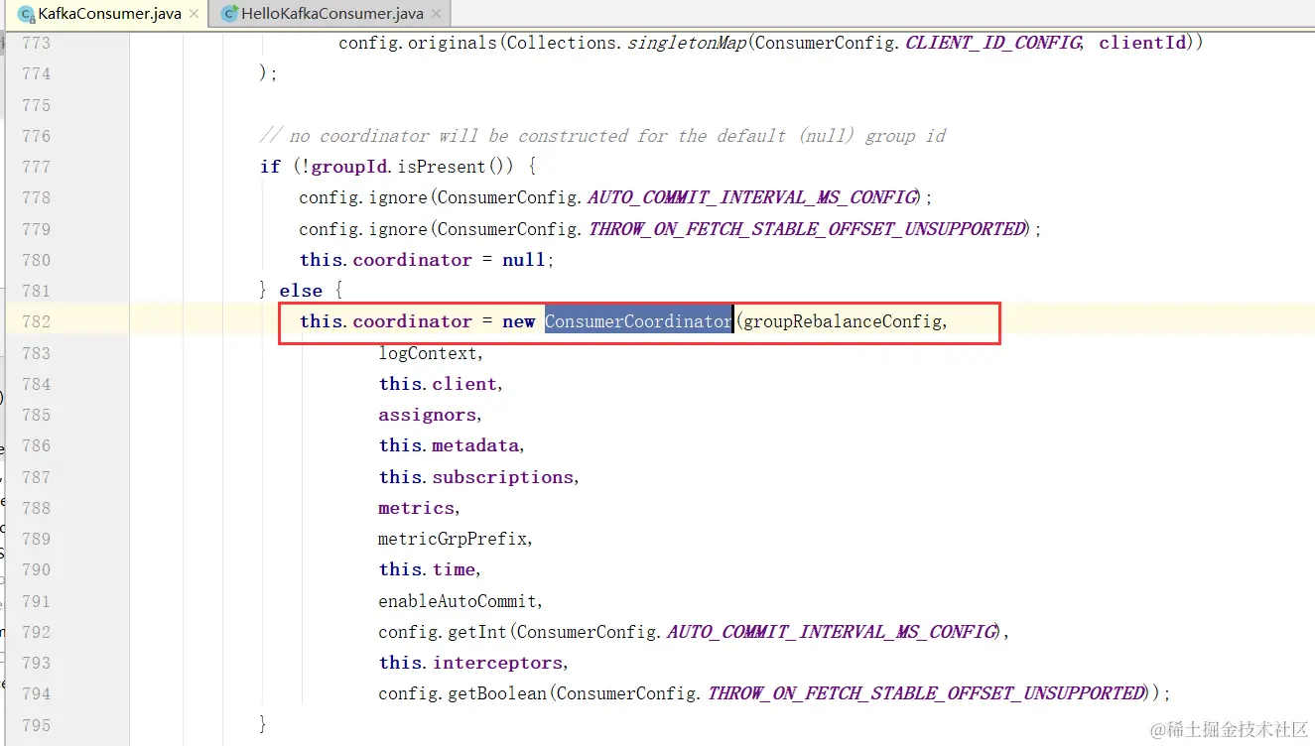Click the comment about no coordinator constructed

pyautogui.click(x=602, y=136)
